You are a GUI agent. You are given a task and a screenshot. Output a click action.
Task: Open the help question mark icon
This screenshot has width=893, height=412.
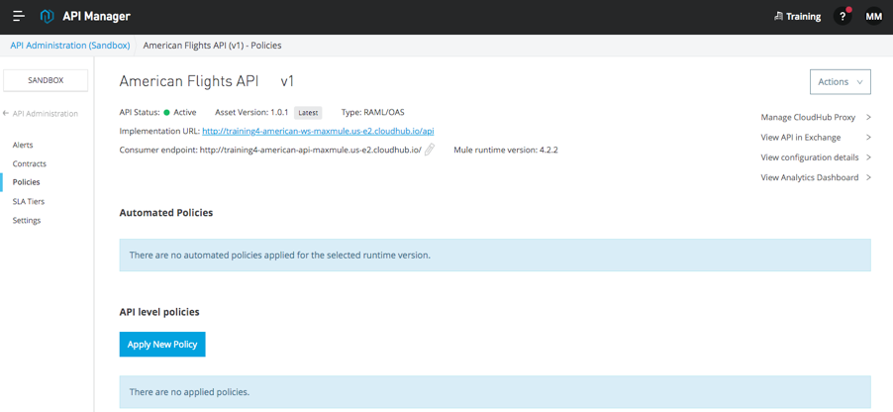coord(843,17)
